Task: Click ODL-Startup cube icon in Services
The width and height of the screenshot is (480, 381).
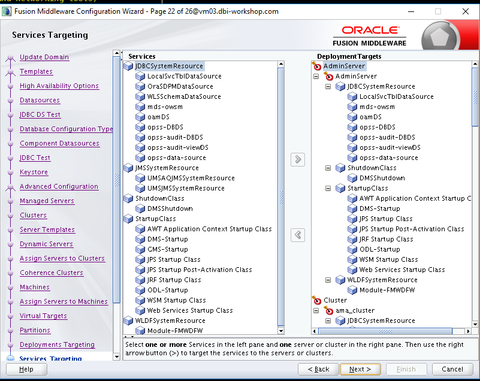Action: tap(140, 290)
